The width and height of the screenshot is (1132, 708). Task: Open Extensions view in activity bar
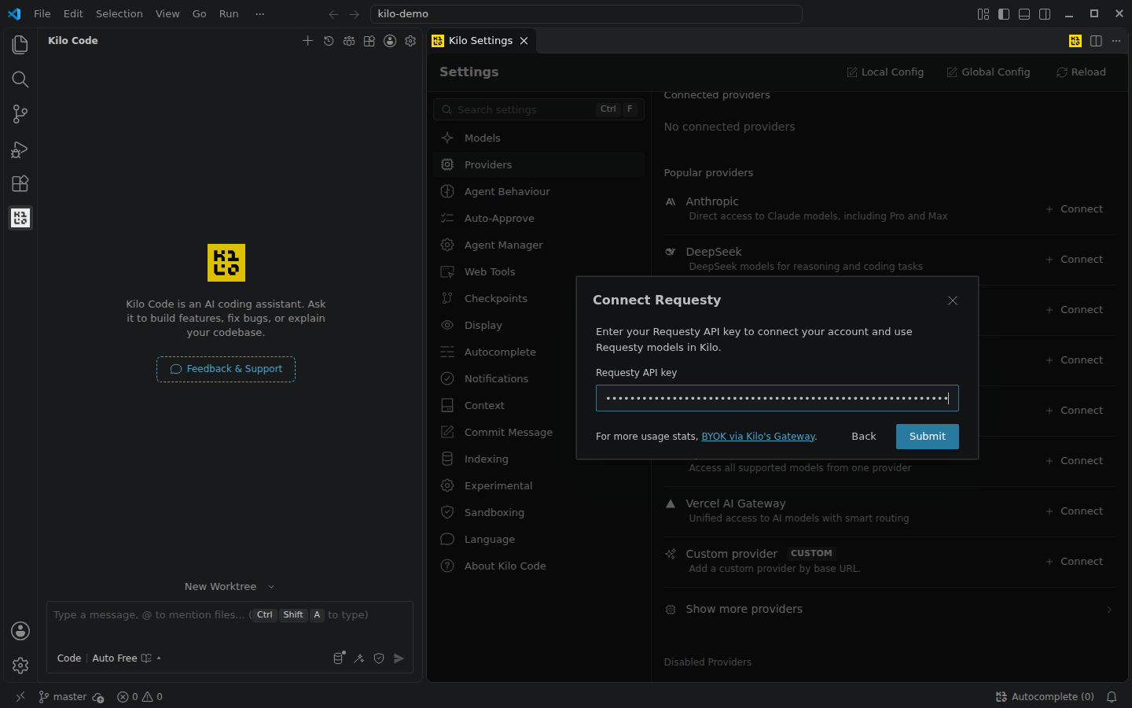[x=20, y=183]
